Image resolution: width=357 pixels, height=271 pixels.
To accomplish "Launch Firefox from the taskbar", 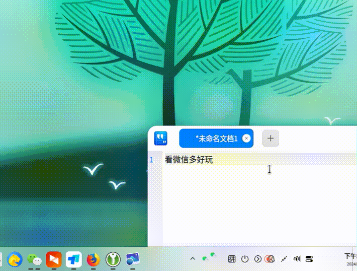I will (x=93, y=259).
